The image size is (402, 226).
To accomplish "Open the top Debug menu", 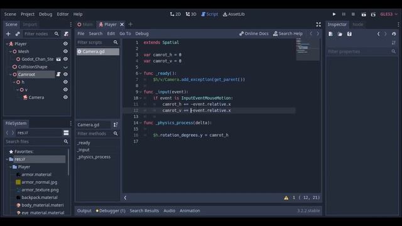I will (46, 14).
